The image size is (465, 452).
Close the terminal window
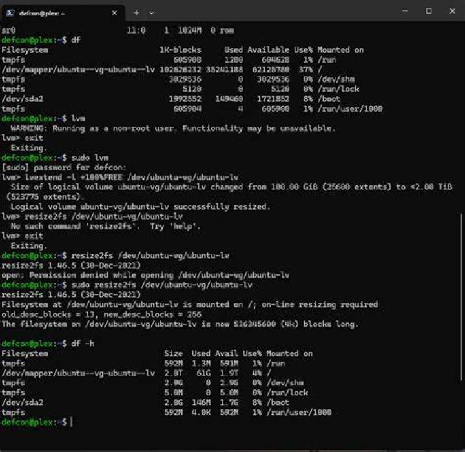click(452, 11)
